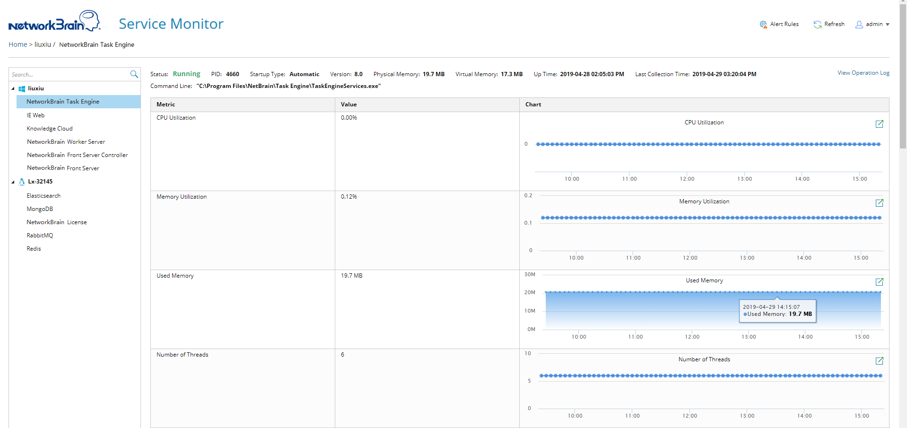Click the PID 4660 value
The height and width of the screenshot is (428, 907).
tap(232, 74)
